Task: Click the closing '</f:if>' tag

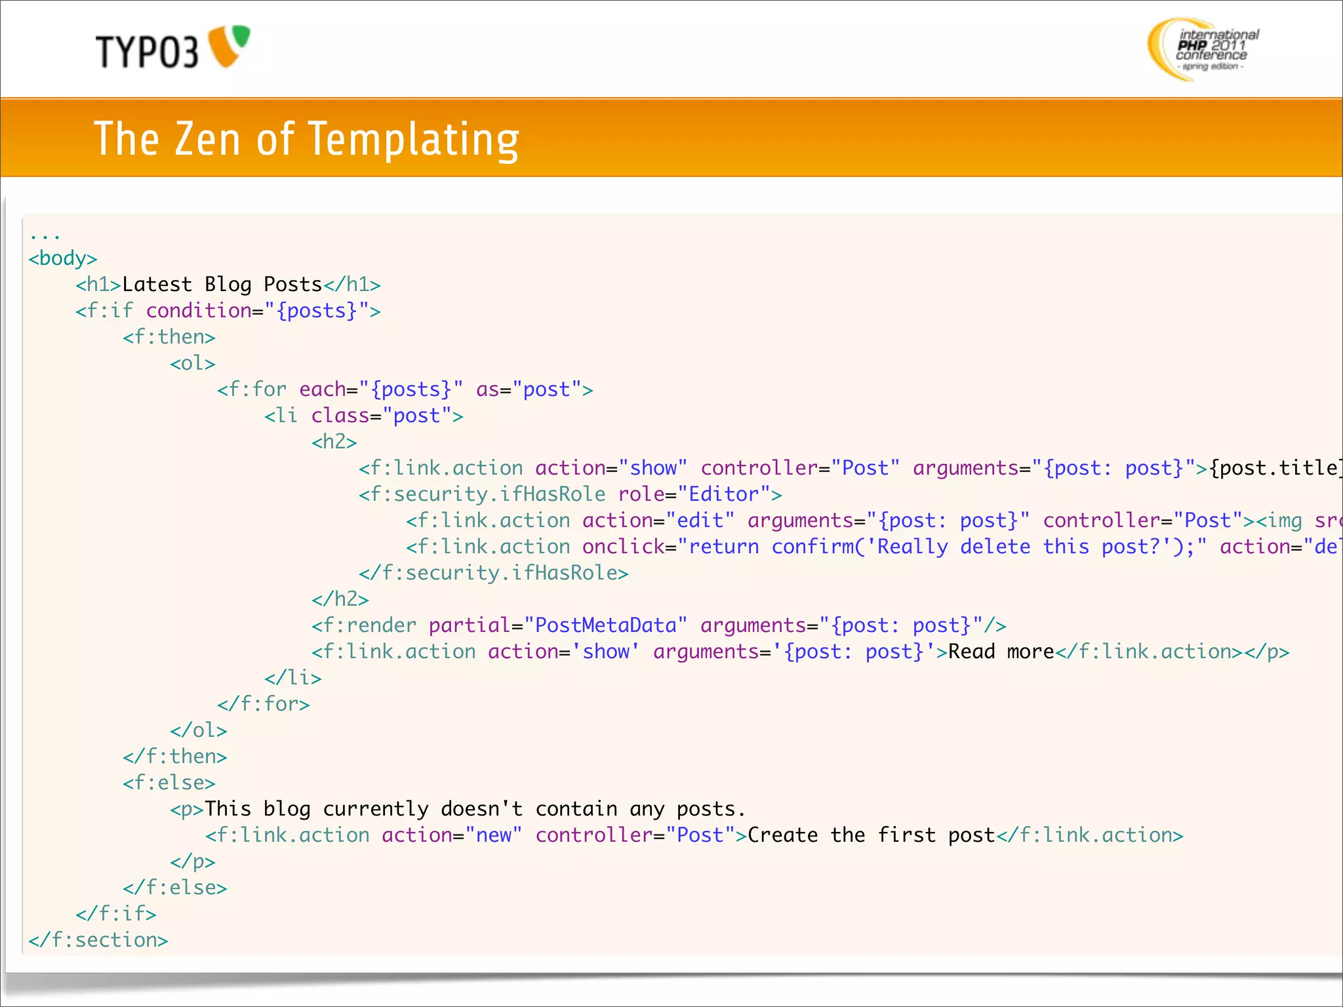Action: (116, 914)
